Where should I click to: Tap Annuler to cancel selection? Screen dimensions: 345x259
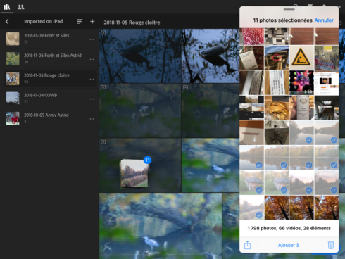tap(324, 20)
